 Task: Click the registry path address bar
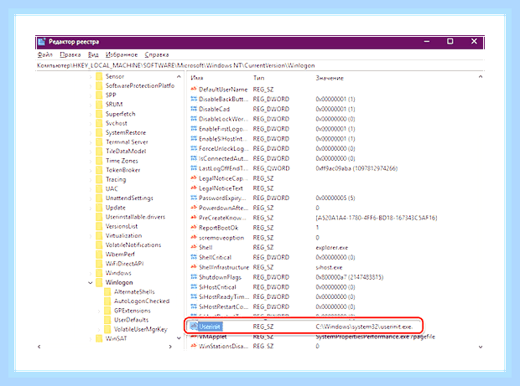click(x=260, y=65)
